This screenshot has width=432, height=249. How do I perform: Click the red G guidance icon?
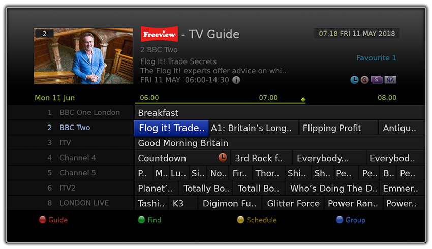click(364, 80)
